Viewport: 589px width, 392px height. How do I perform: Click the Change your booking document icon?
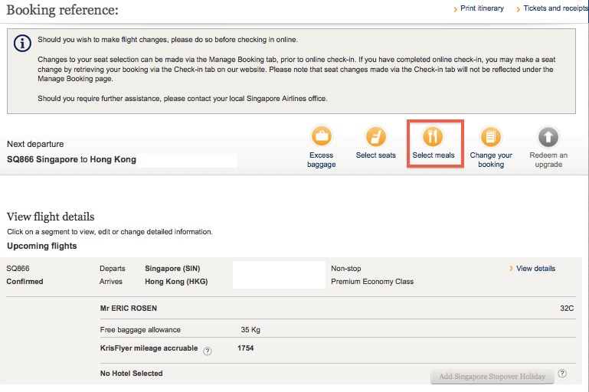[491, 137]
